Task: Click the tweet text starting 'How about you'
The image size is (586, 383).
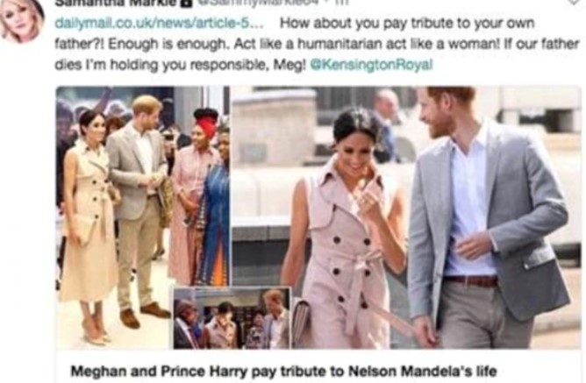Action: point(317,44)
